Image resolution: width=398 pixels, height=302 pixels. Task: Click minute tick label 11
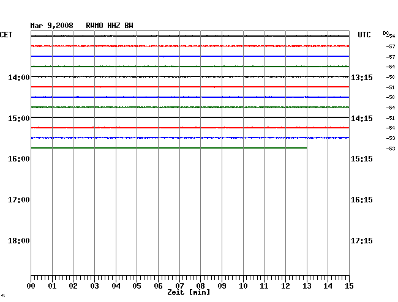point(264,285)
